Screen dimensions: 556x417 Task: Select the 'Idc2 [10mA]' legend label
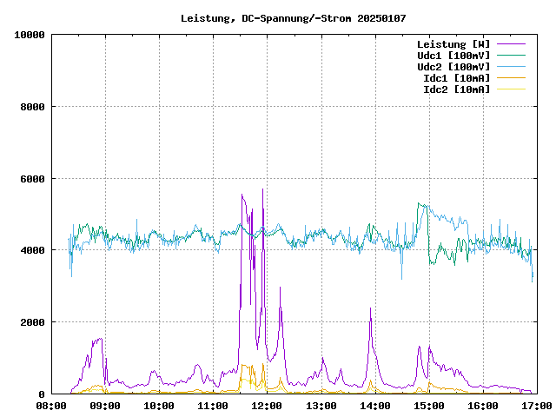coord(455,89)
